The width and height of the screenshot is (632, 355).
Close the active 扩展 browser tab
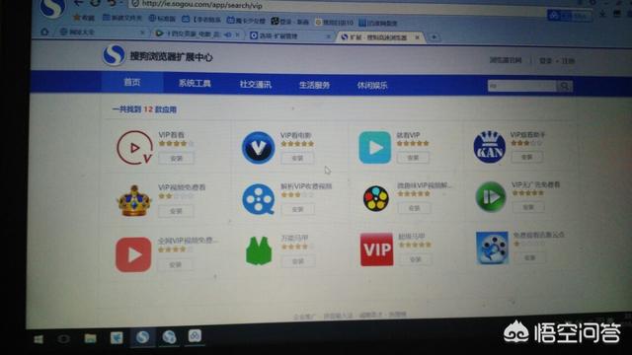[418, 37]
